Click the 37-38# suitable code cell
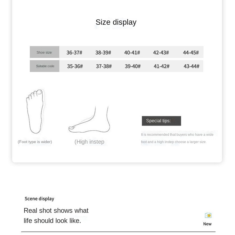 104,66
